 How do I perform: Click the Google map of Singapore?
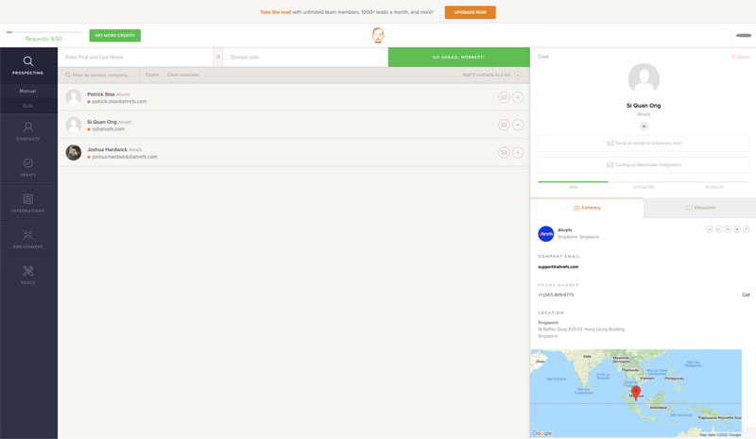(636, 394)
